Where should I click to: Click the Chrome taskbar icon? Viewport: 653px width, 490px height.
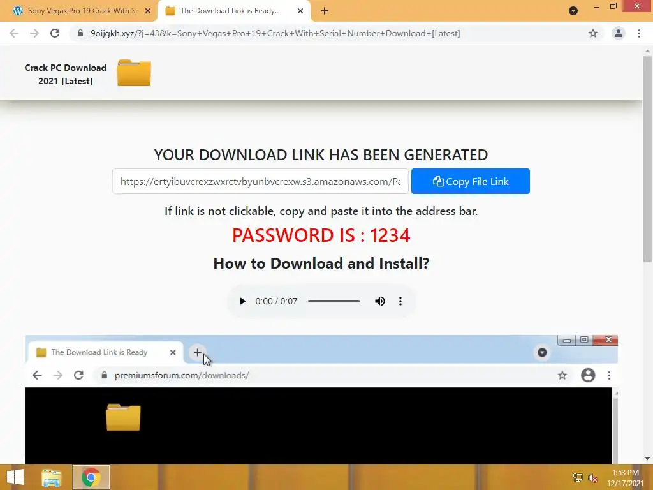pyautogui.click(x=91, y=477)
